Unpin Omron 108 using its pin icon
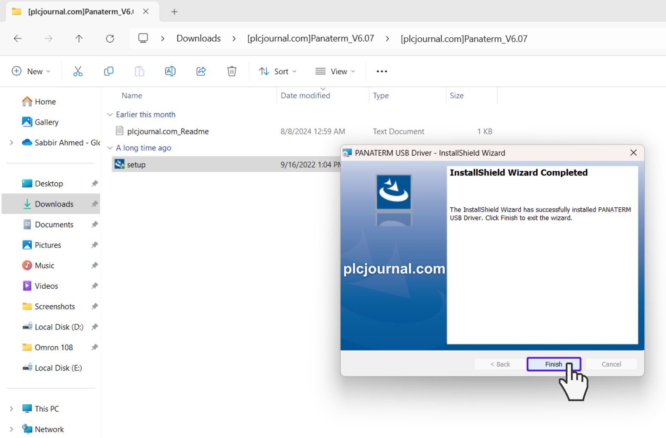This screenshot has height=438, width=666. coord(94,347)
